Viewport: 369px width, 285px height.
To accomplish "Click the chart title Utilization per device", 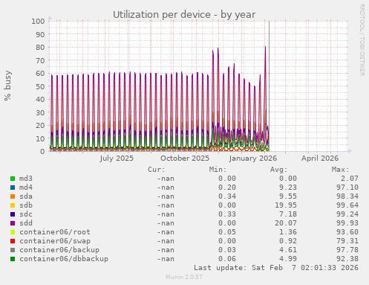I will click(x=184, y=15).
